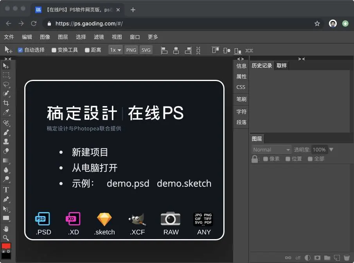Select the Gradient tool
Image resolution: width=354 pixels, height=263 pixels.
tap(6, 160)
